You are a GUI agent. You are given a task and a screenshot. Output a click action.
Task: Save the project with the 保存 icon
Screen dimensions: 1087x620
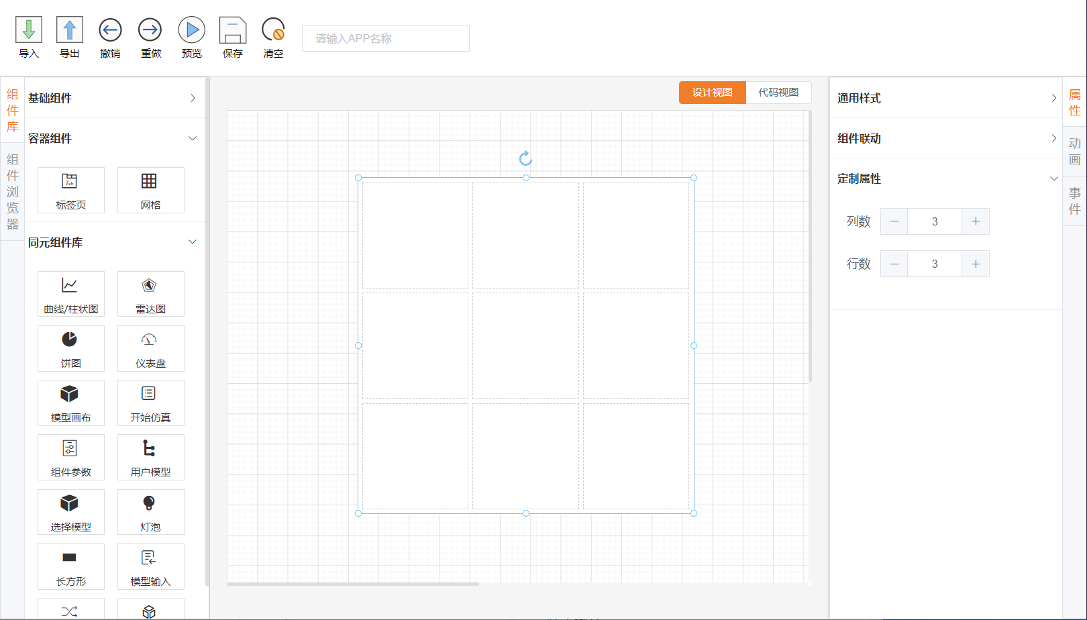pyautogui.click(x=233, y=30)
